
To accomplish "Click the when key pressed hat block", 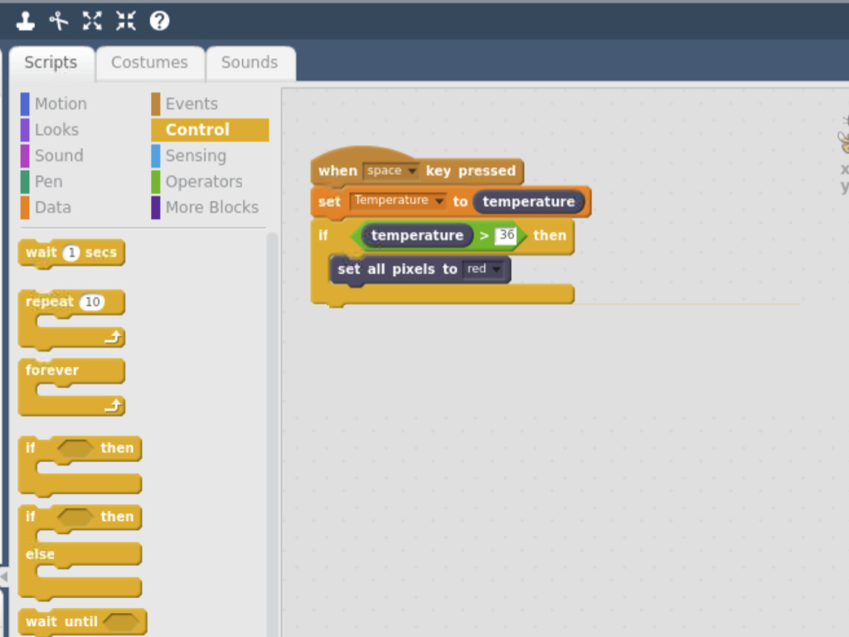I will (x=417, y=167).
